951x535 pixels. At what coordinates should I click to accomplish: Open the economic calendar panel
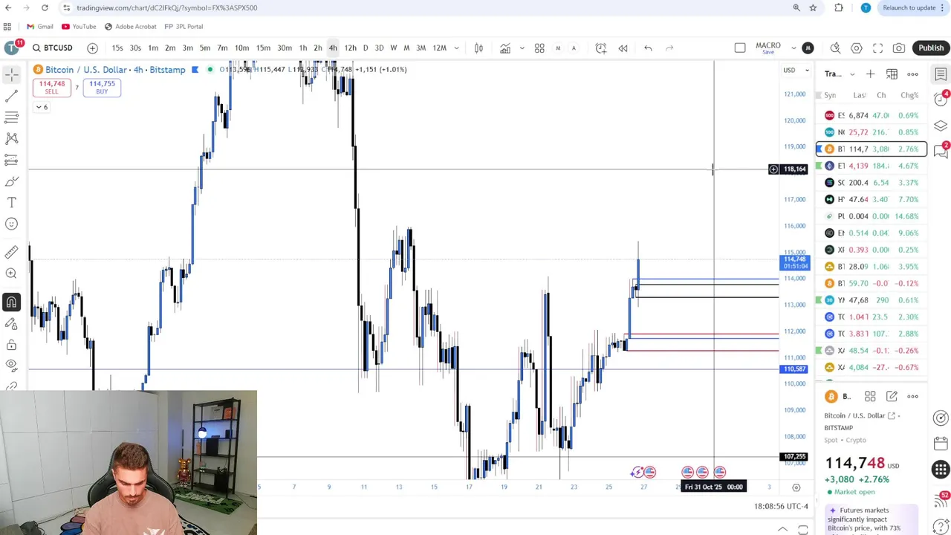point(941,444)
